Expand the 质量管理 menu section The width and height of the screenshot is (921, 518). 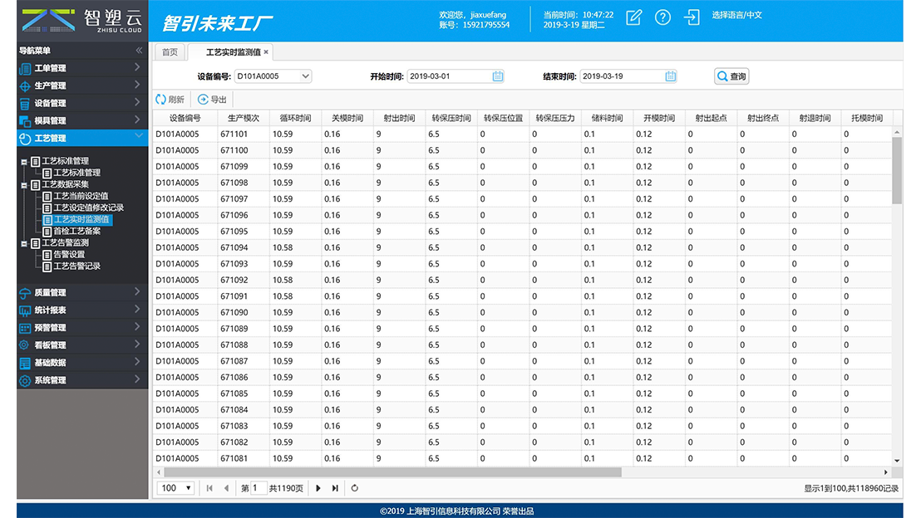tap(81, 292)
